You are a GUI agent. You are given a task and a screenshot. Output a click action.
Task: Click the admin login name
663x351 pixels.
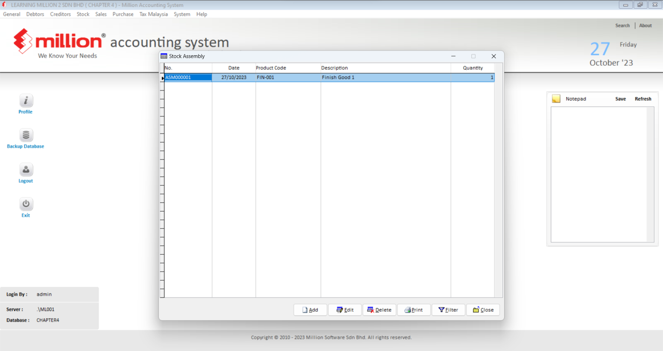44,295
